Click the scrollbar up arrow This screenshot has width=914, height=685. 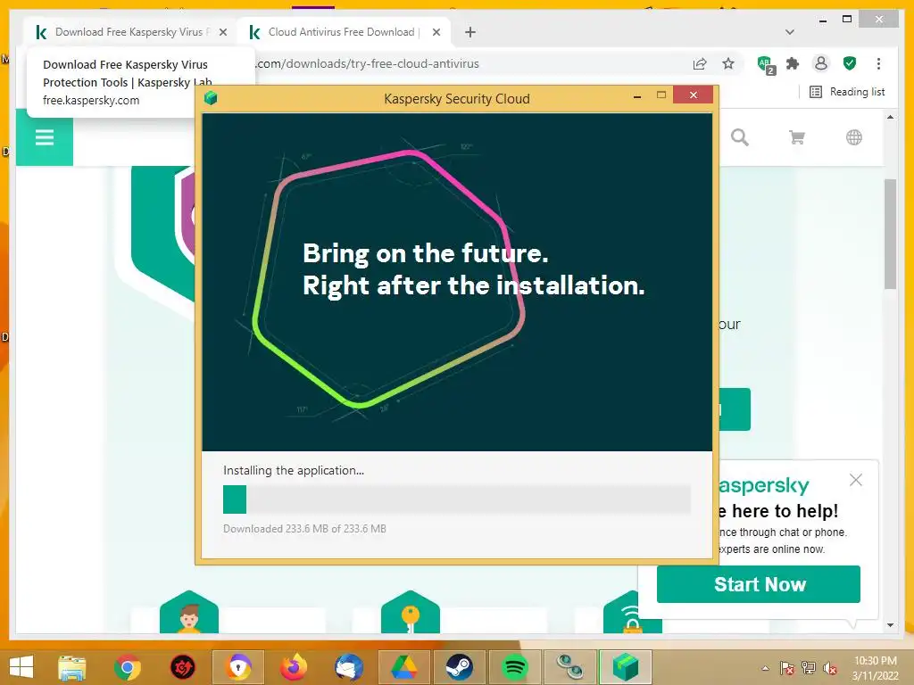coord(890,117)
